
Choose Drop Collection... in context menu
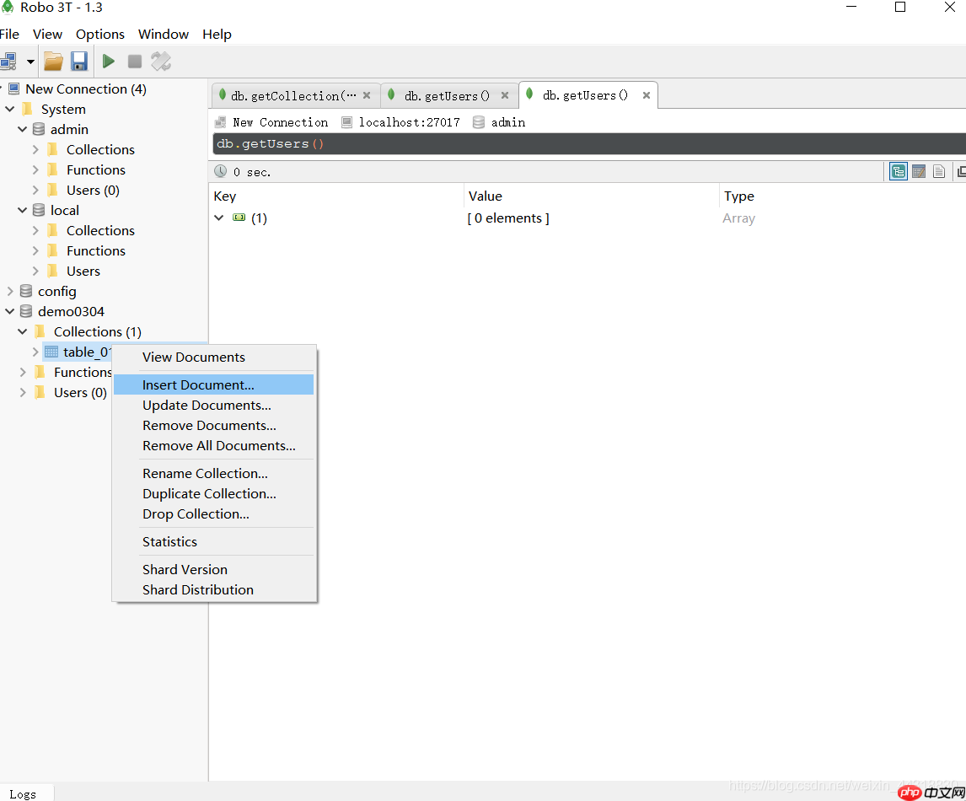[x=196, y=514]
